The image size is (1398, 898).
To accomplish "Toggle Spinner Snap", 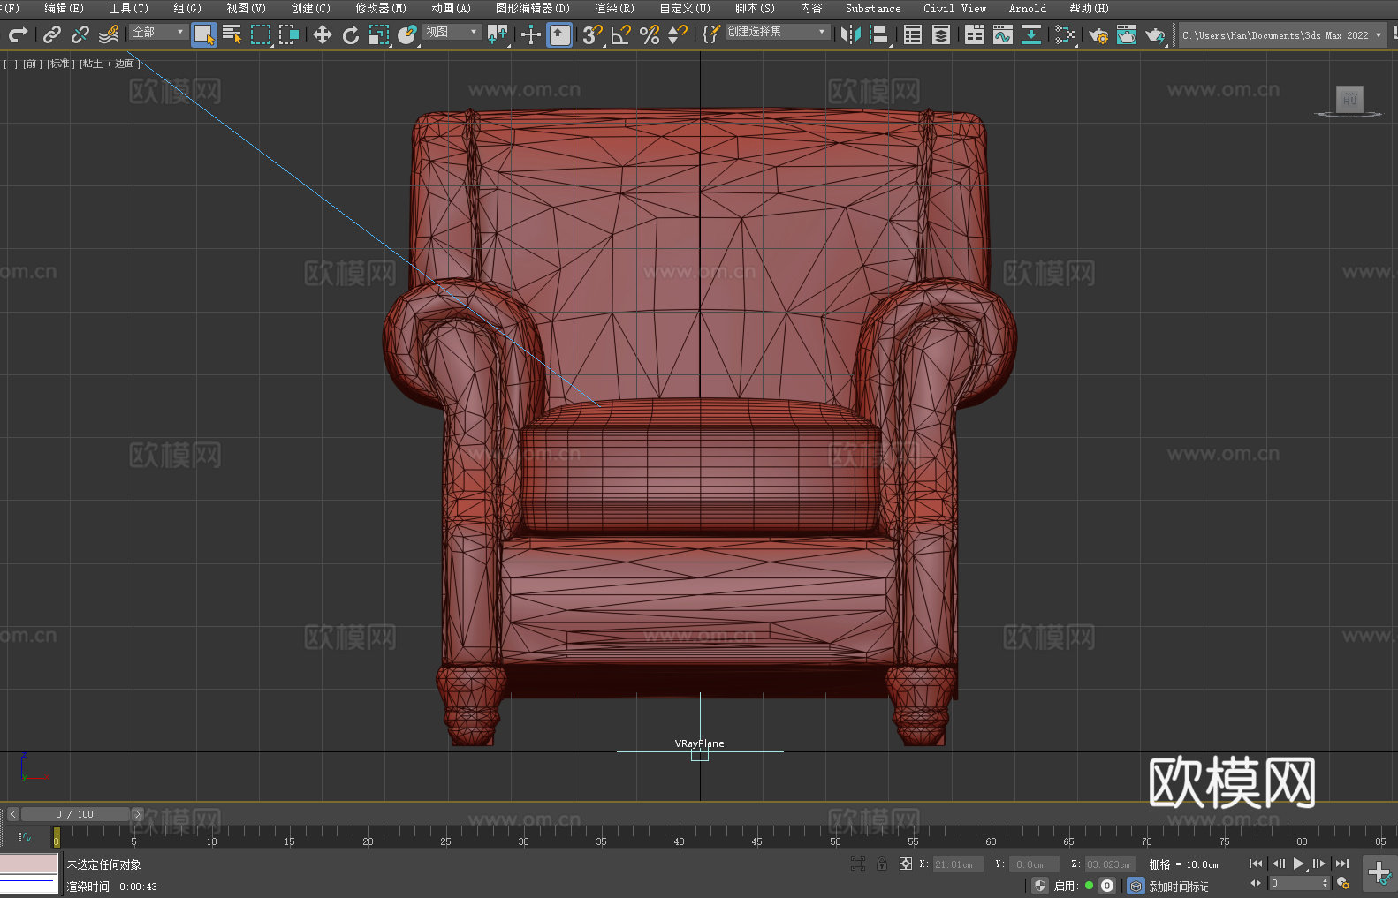I will tap(678, 34).
